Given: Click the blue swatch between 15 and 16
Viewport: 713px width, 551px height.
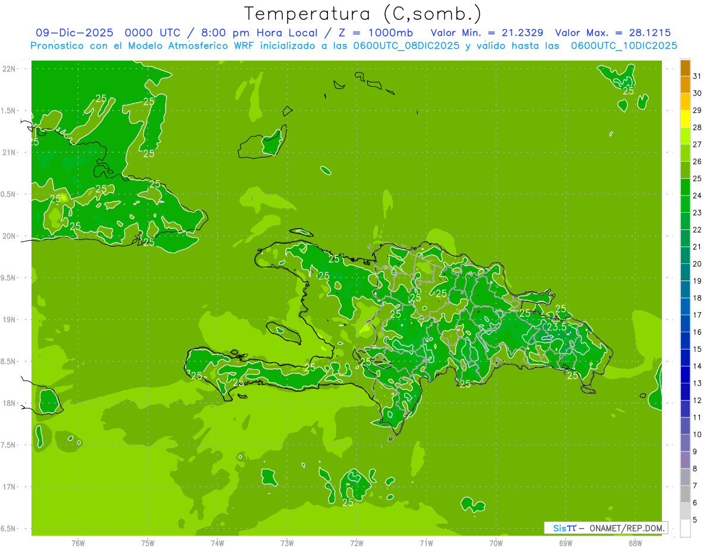Looking at the screenshot, I should [685, 340].
